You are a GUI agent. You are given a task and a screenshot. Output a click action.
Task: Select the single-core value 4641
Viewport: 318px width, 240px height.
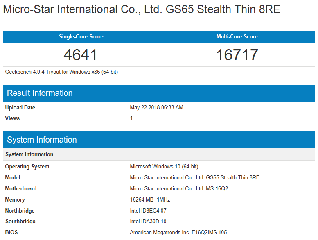click(80, 55)
